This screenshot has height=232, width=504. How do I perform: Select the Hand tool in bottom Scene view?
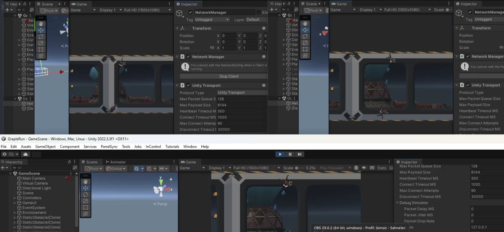click(85, 182)
